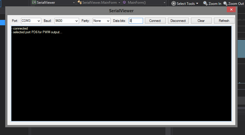This screenshot has width=245, height=135.
Task: Click the MainForm() method cube icon
Action: point(124,2)
